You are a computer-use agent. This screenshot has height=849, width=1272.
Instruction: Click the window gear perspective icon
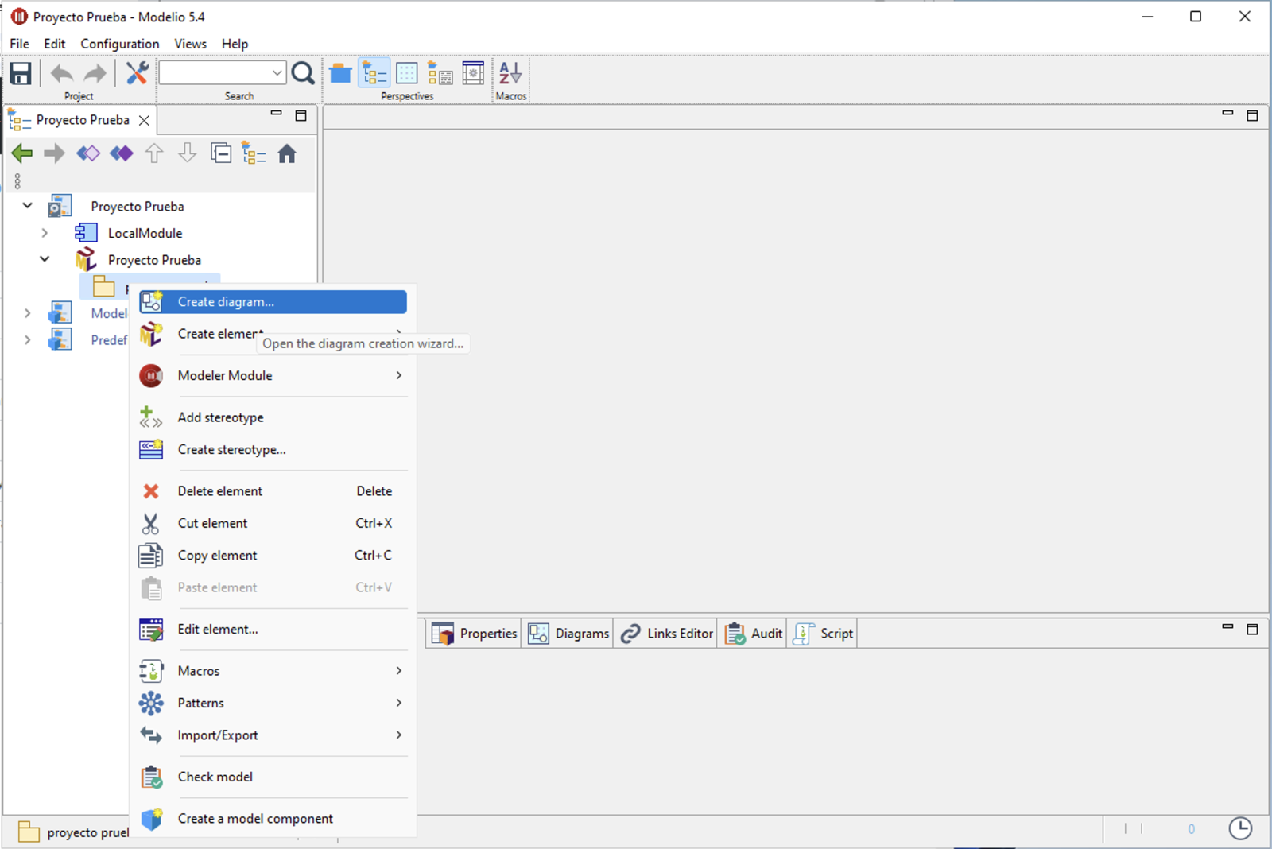tap(473, 73)
